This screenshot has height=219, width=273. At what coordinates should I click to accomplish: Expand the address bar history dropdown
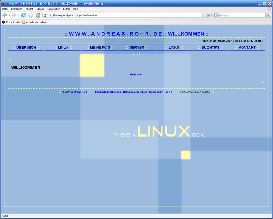(x=204, y=15)
